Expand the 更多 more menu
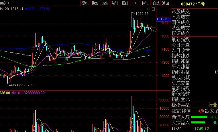The height and width of the screenshot is (132, 218). tap(5, 3)
